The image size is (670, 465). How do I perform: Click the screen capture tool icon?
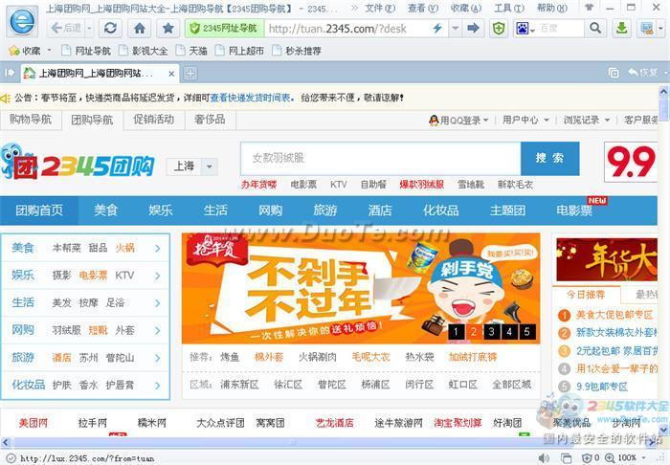coord(646,28)
